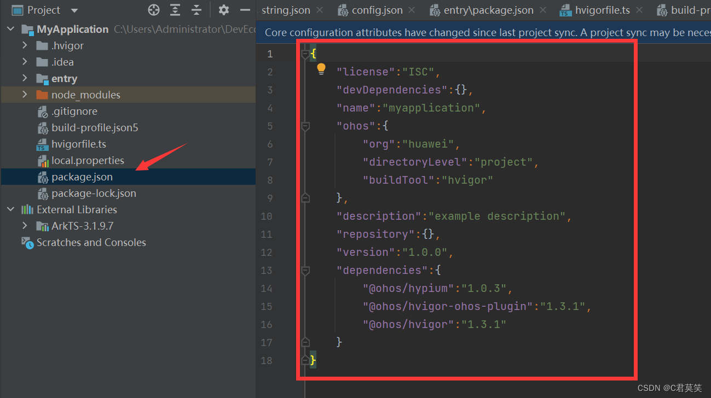This screenshot has width=711, height=398.
Task: Click the project sync notification banner
Action: click(484, 32)
